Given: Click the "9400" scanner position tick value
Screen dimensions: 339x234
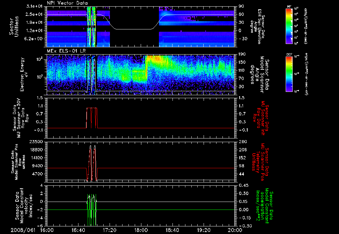Looking at the screenshot, I should (x=37, y=166).
